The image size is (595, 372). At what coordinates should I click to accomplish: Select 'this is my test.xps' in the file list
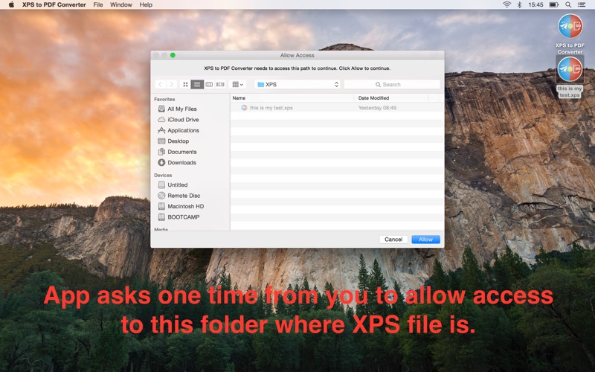[x=337, y=108]
